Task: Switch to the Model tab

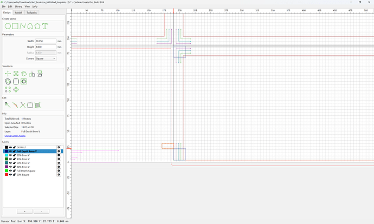Action: tap(18, 12)
